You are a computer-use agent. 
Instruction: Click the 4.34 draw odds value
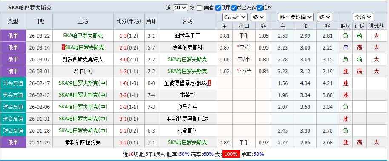(305, 83)
